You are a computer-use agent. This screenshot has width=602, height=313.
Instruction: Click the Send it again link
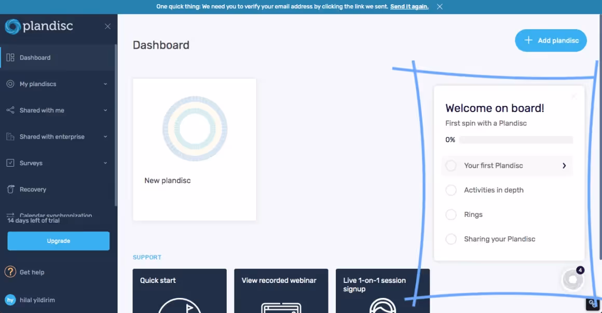coord(409,7)
